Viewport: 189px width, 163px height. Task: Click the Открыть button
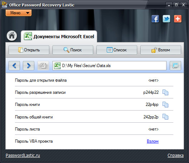click(x=29, y=50)
